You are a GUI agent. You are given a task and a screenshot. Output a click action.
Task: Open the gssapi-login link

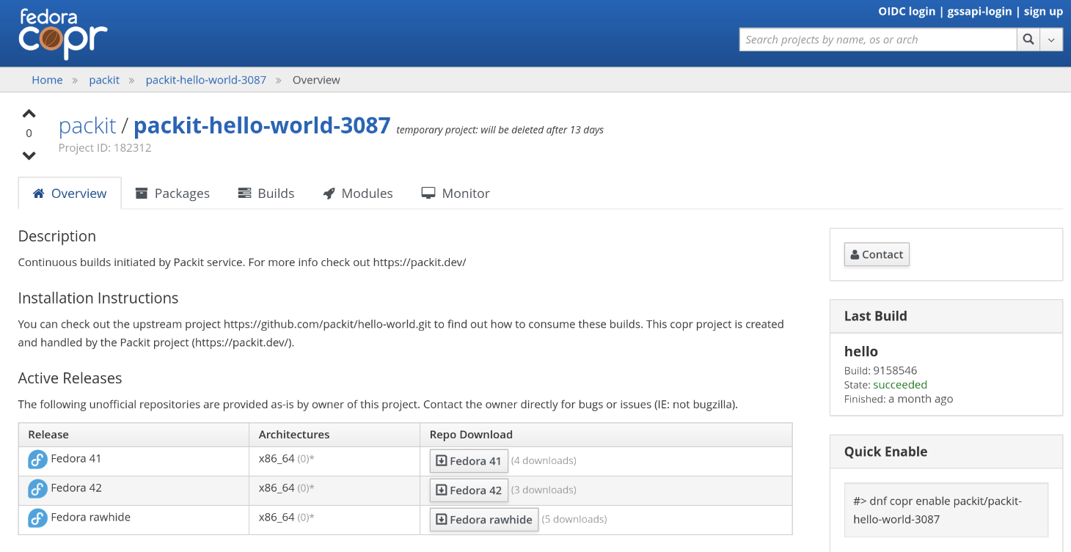(979, 11)
